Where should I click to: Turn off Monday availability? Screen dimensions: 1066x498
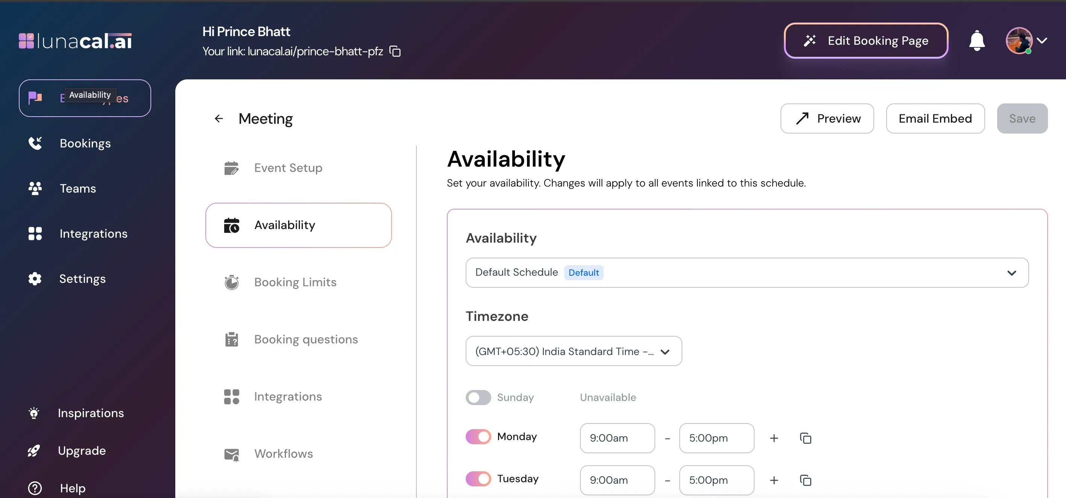(478, 437)
